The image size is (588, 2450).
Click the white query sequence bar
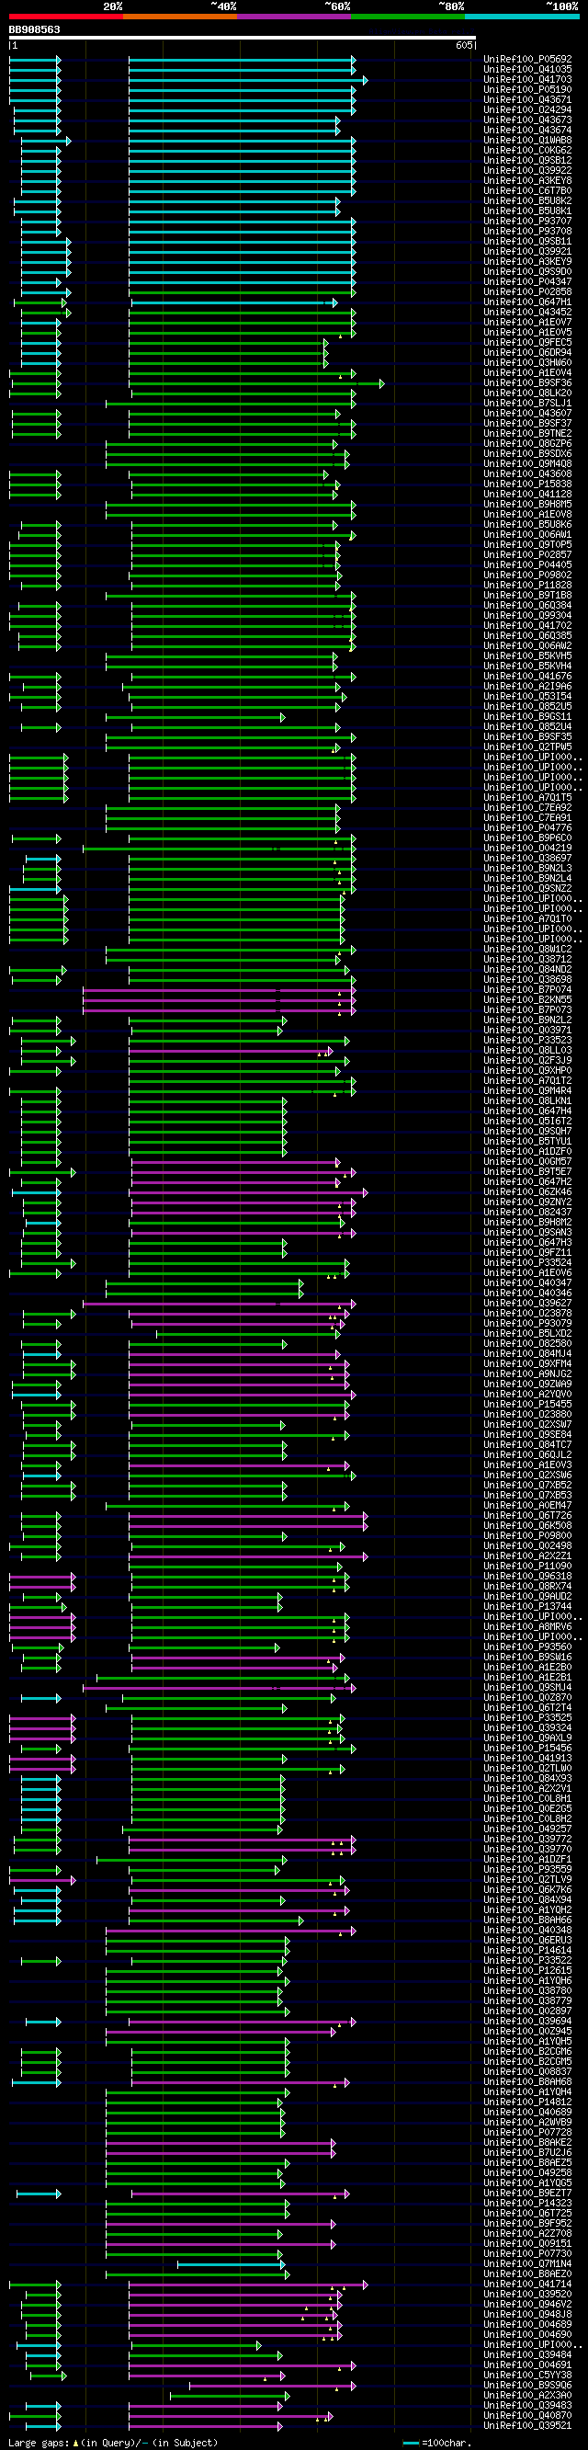tap(243, 38)
